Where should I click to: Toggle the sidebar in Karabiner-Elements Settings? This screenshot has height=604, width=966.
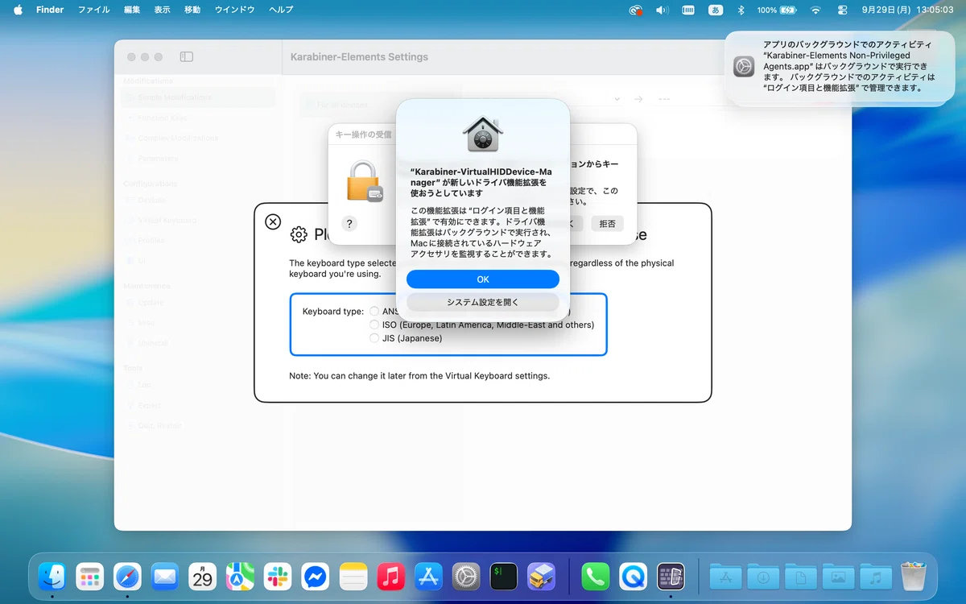pyautogui.click(x=186, y=57)
